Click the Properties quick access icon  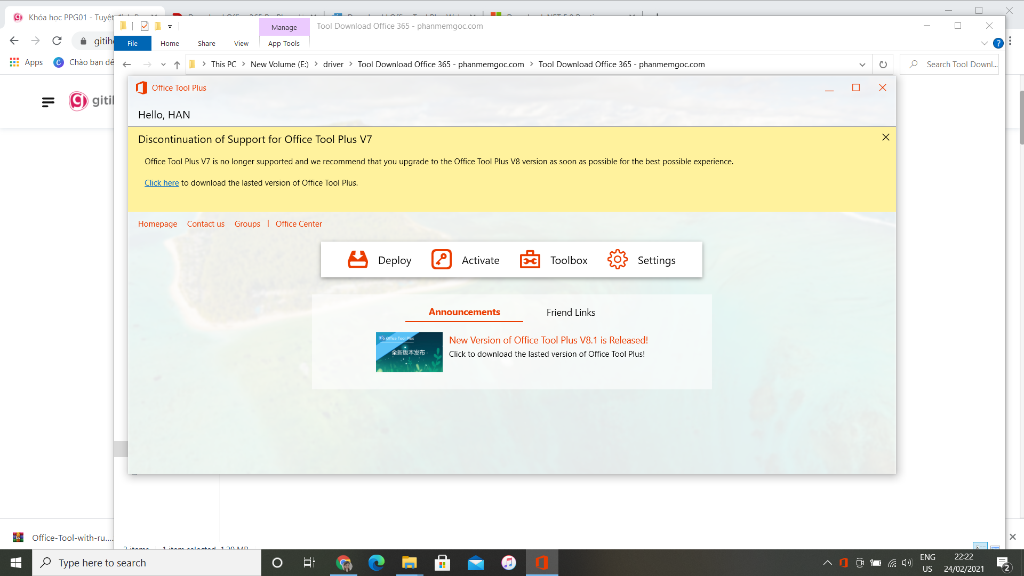click(145, 26)
